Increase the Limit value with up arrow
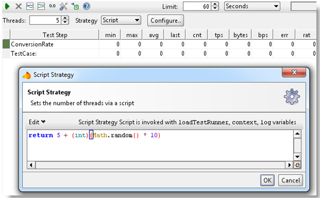Viewport: 320px width, 198px height. 215,4
